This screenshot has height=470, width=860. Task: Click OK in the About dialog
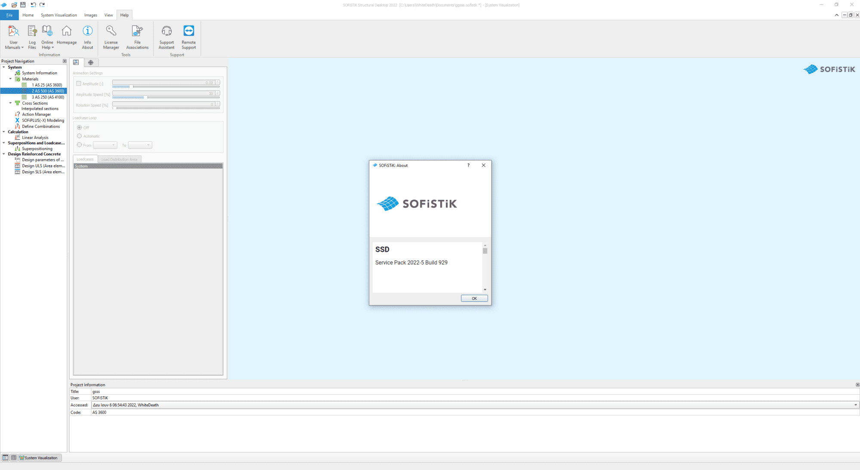point(474,298)
